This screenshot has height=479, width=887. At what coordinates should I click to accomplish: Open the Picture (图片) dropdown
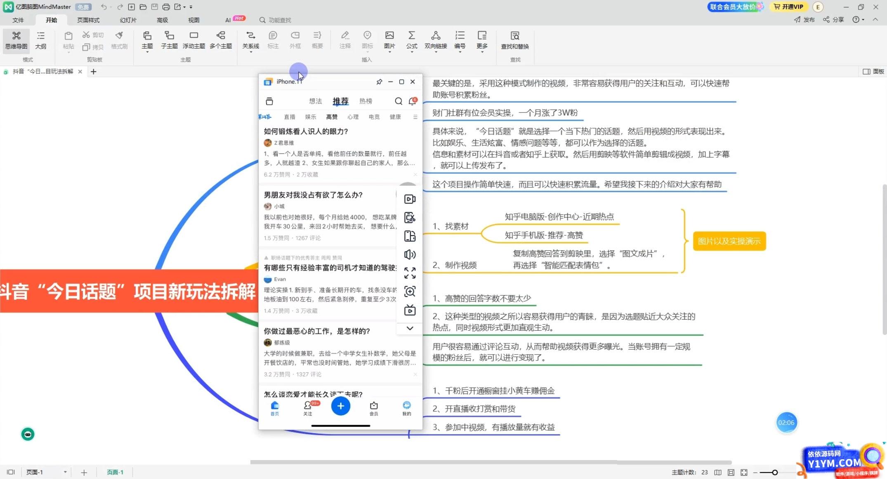point(389,52)
